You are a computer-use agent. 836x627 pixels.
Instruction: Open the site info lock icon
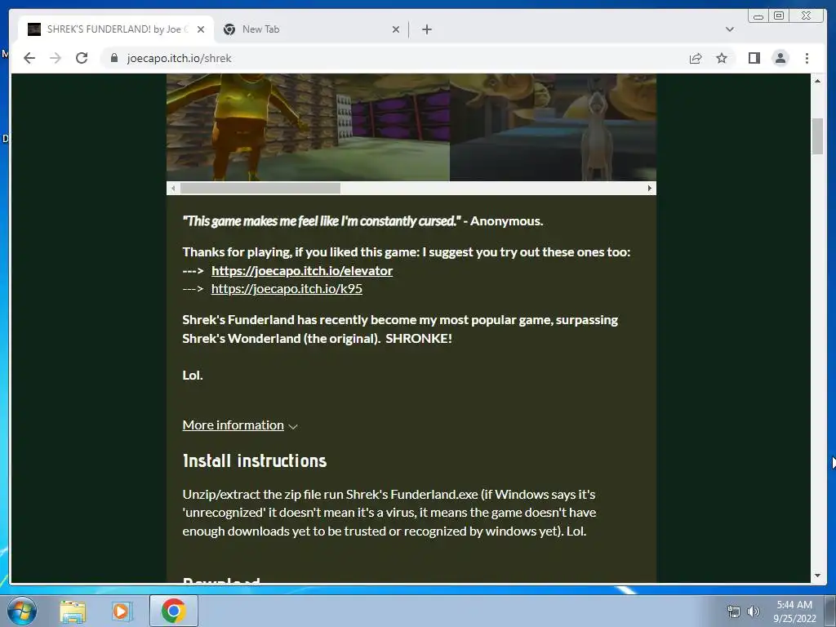113,58
